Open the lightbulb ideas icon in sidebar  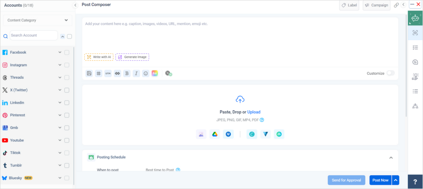coord(415,77)
